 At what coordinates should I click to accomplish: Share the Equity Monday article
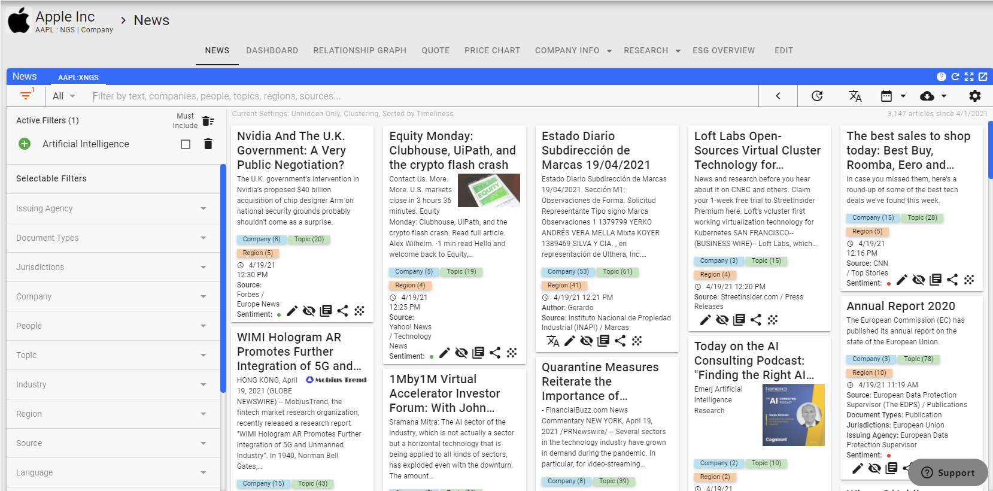point(495,353)
